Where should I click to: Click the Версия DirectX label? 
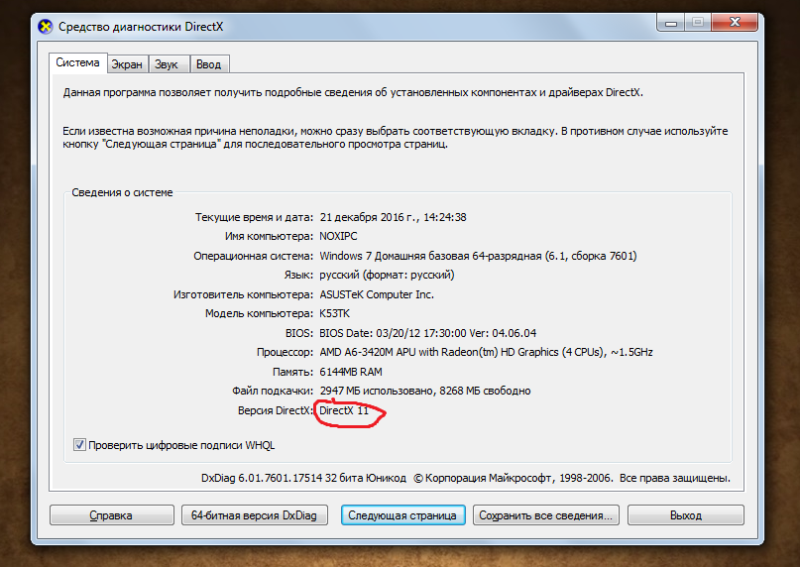(x=275, y=410)
